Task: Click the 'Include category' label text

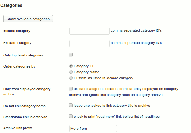Action: pyautogui.click(x=17, y=31)
